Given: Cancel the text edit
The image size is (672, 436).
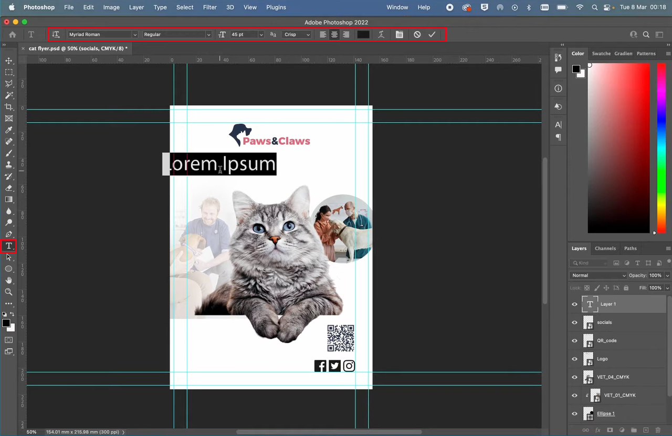Looking at the screenshot, I should point(417,34).
